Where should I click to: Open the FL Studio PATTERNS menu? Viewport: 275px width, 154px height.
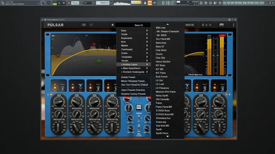(x=238, y=3)
